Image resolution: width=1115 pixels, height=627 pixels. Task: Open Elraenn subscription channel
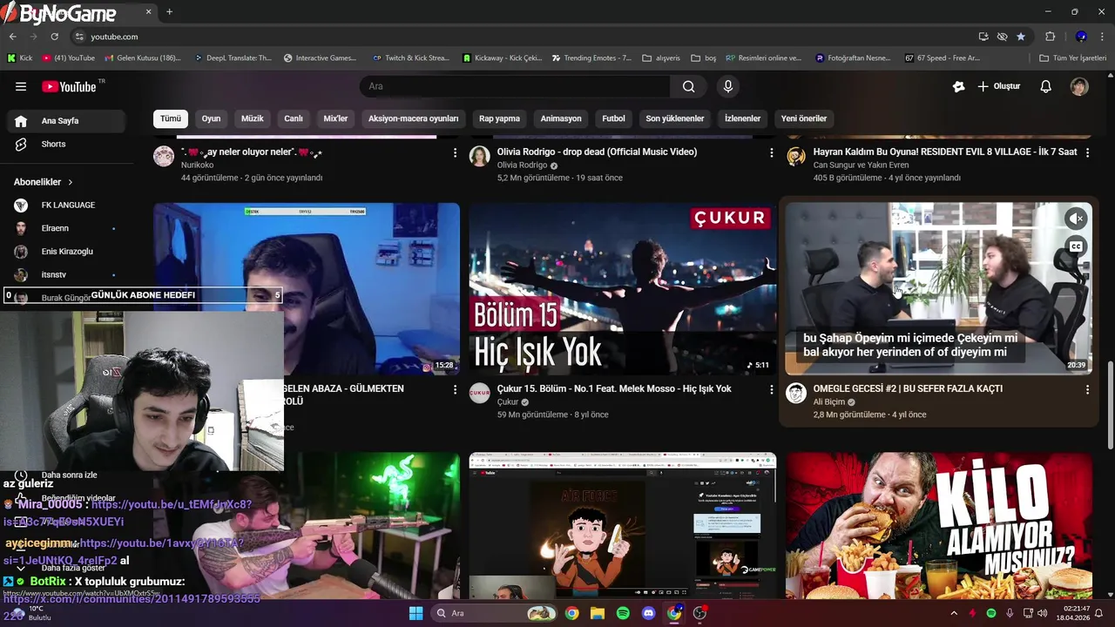click(65, 228)
